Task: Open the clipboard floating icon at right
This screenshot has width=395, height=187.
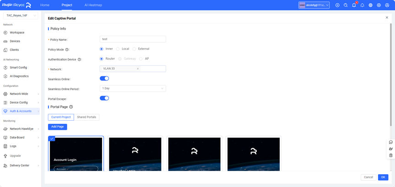Action: click(391, 155)
